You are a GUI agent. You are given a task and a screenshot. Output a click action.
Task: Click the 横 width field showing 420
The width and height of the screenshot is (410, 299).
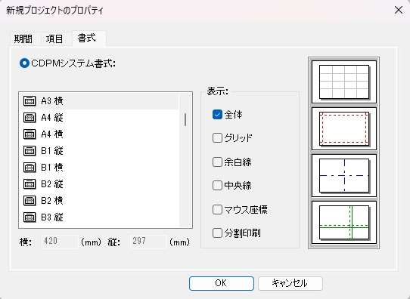click(60, 242)
